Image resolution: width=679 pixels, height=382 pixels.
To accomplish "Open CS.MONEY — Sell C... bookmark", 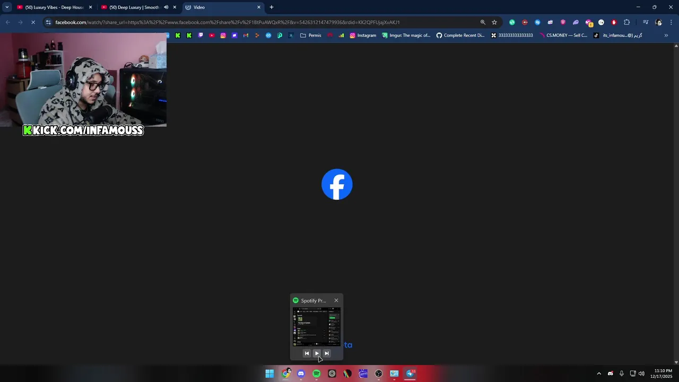I will pyautogui.click(x=563, y=36).
